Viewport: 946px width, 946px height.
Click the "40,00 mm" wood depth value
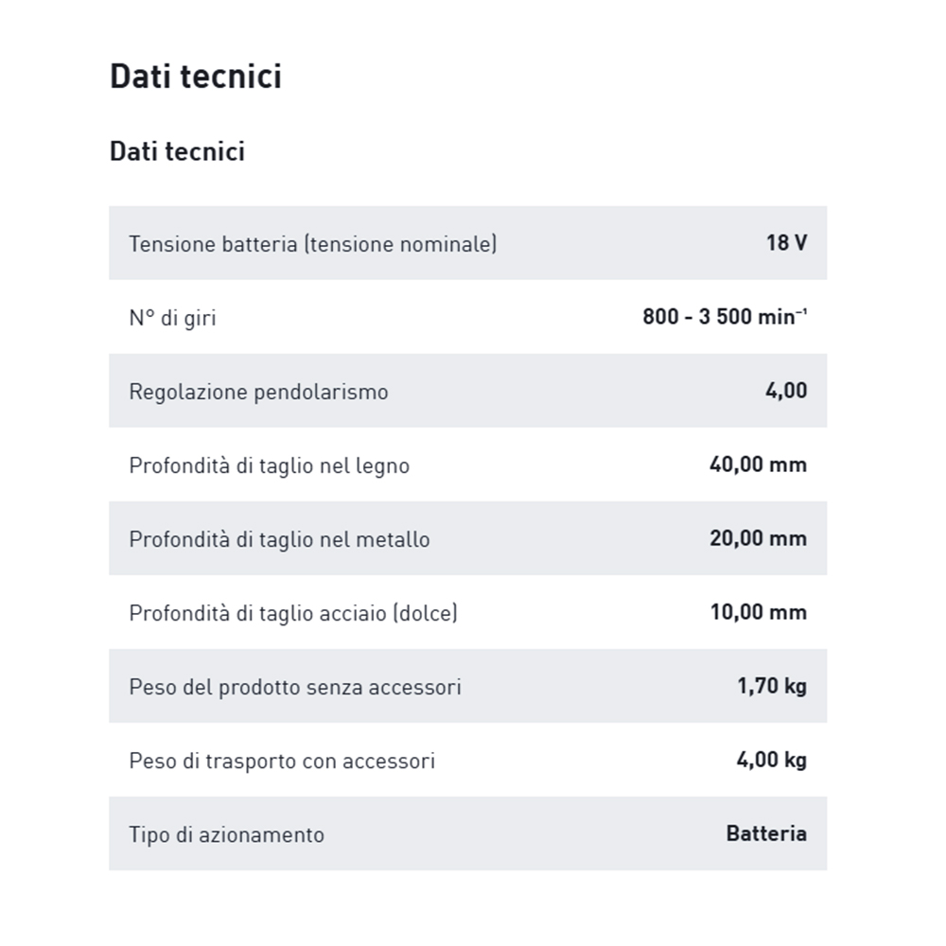coord(758,464)
